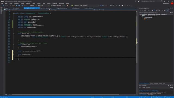Open the EnemySpawner class navigation dropdown
Viewport: 174px width, 98px height.
coord(71,10)
